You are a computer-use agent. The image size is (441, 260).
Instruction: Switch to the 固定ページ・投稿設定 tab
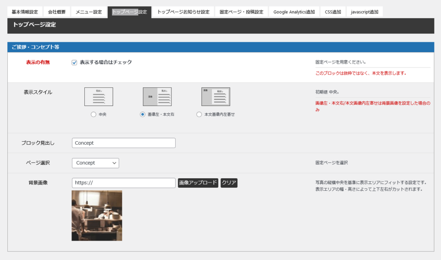point(241,12)
